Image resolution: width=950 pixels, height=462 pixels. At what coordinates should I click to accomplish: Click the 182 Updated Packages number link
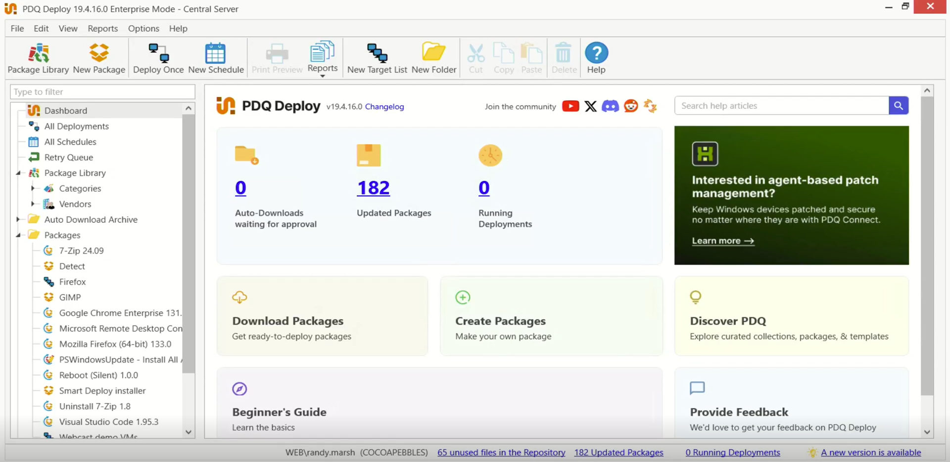click(373, 188)
